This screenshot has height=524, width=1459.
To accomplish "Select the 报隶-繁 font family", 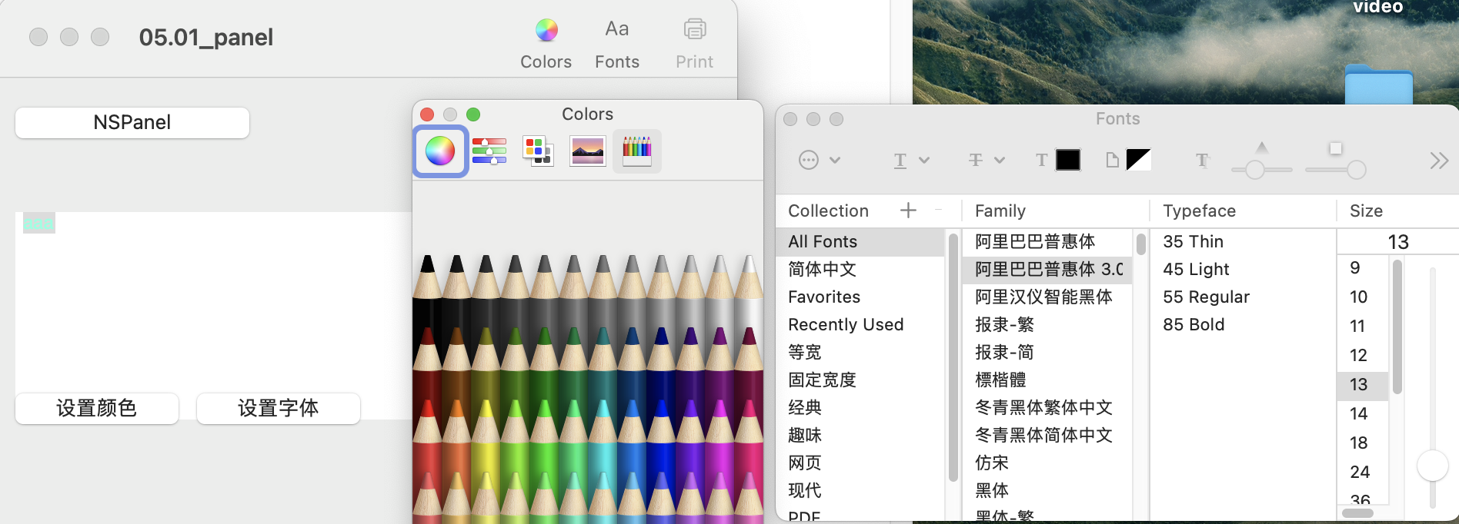I will [x=1047, y=325].
